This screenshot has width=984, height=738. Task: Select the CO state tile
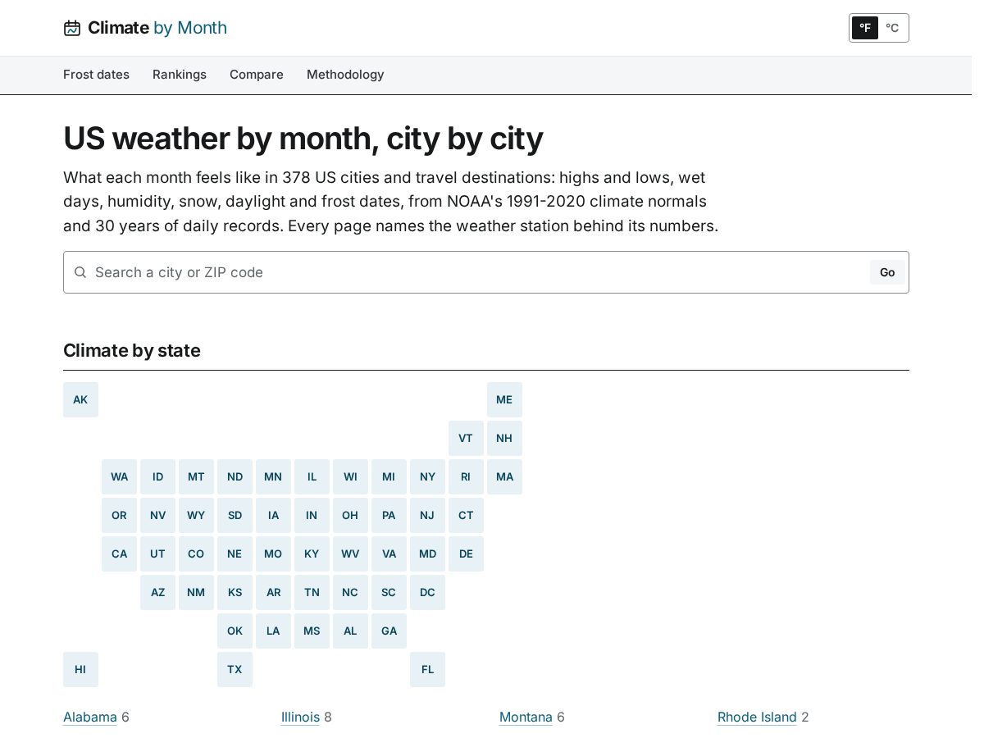click(x=196, y=554)
